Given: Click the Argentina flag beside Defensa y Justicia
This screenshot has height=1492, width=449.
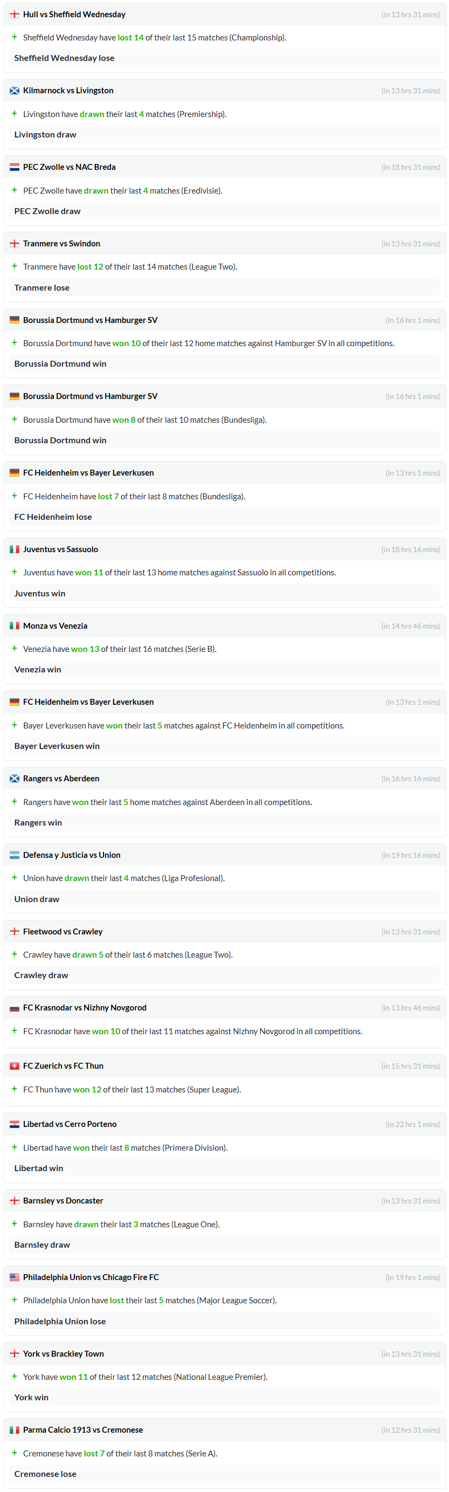Looking at the screenshot, I should 15,856.
